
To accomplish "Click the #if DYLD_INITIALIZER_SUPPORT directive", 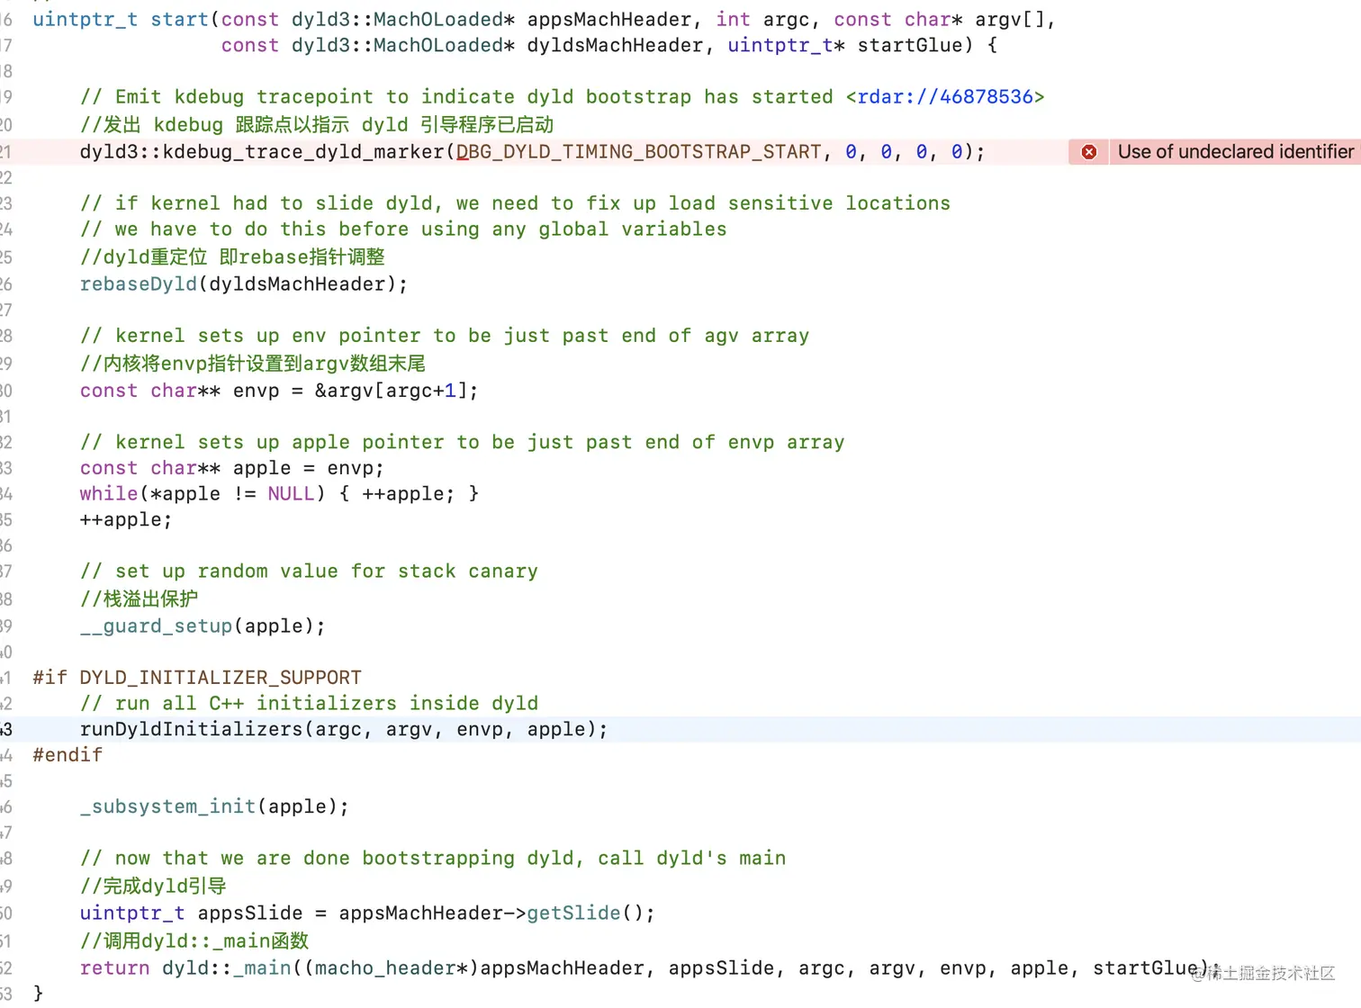I will coord(197,678).
